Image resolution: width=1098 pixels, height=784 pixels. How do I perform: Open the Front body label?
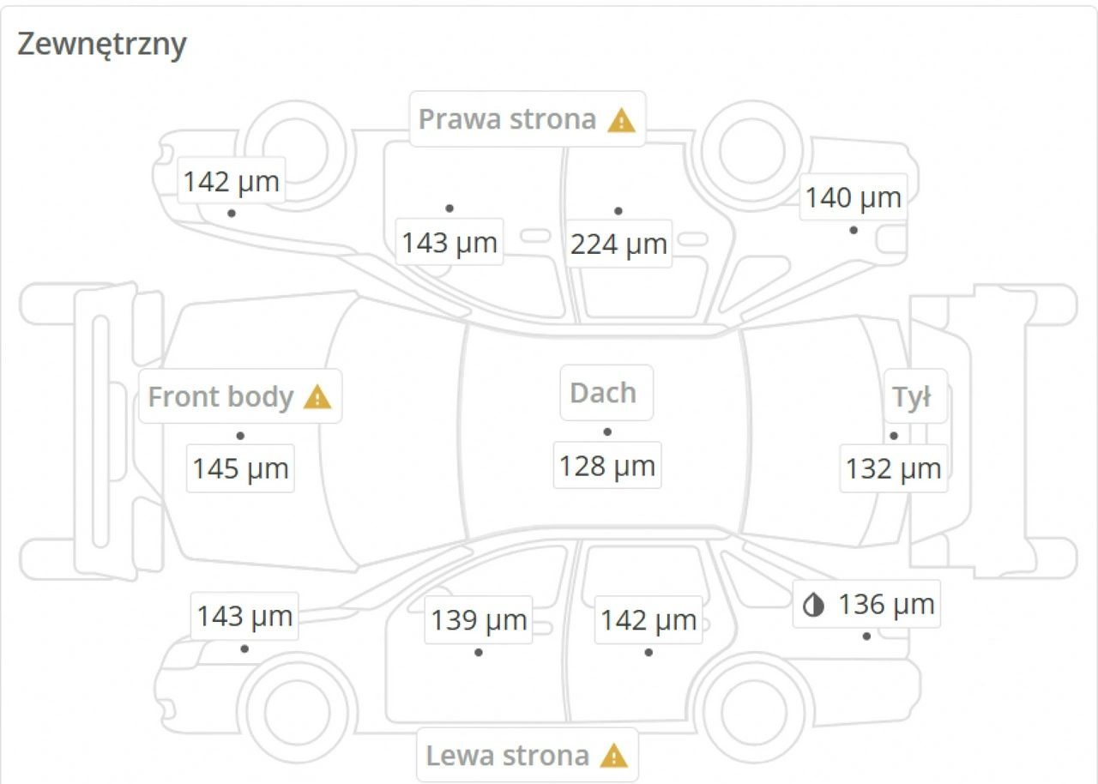[240, 396]
